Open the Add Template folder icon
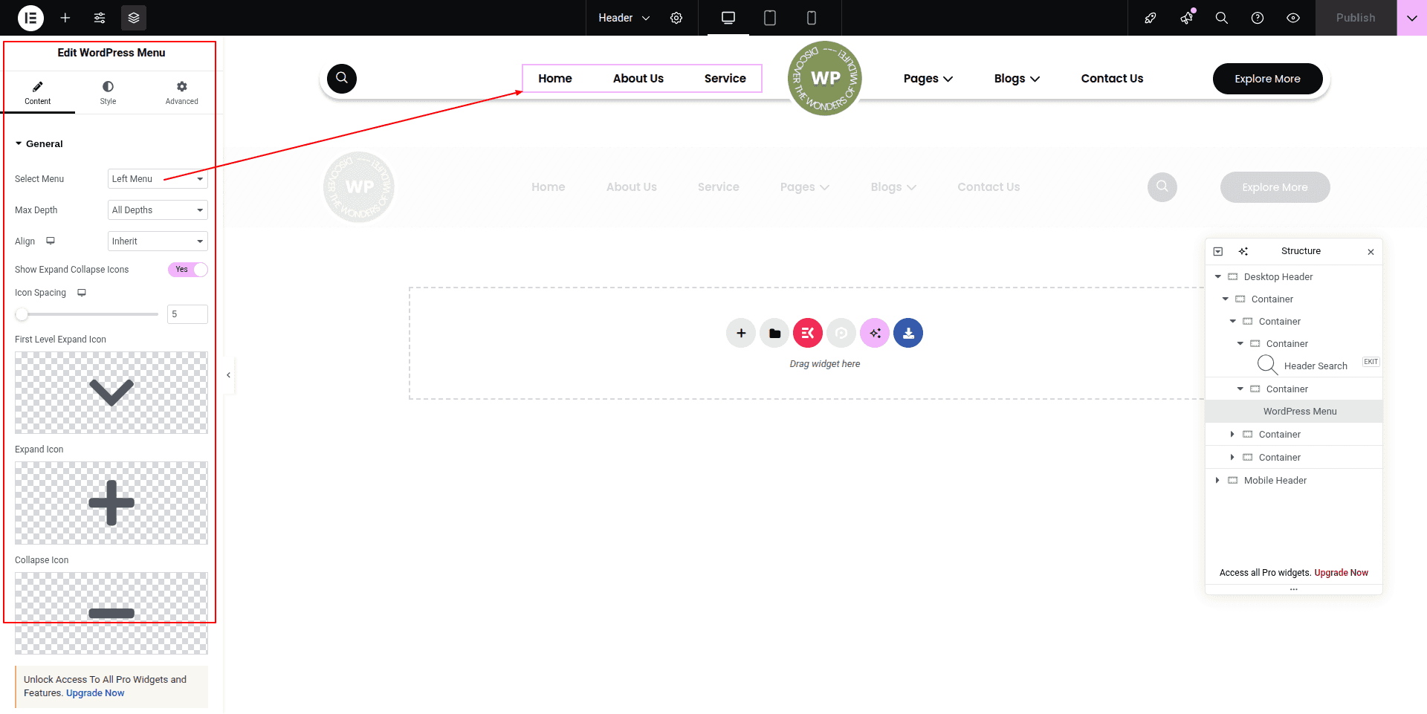The height and width of the screenshot is (714, 1427). 774,333
